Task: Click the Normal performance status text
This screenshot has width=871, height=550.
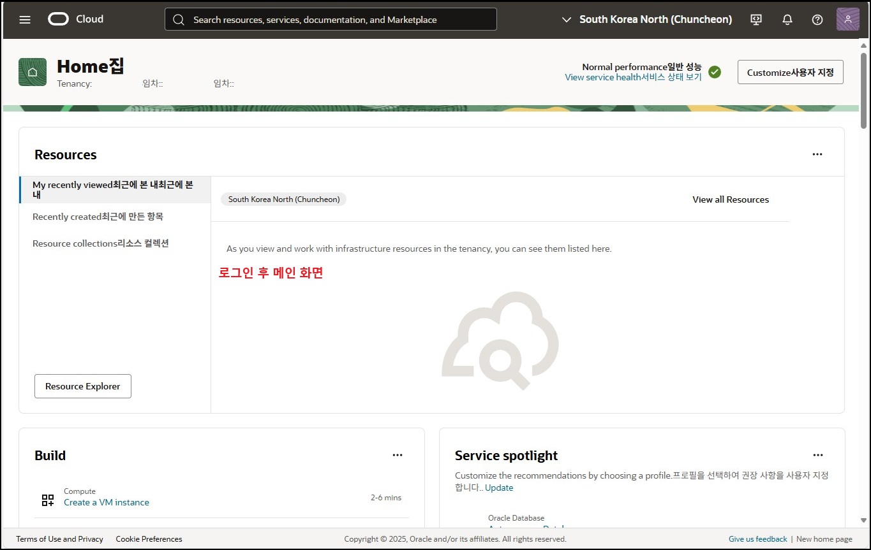Action: (x=641, y=67)
